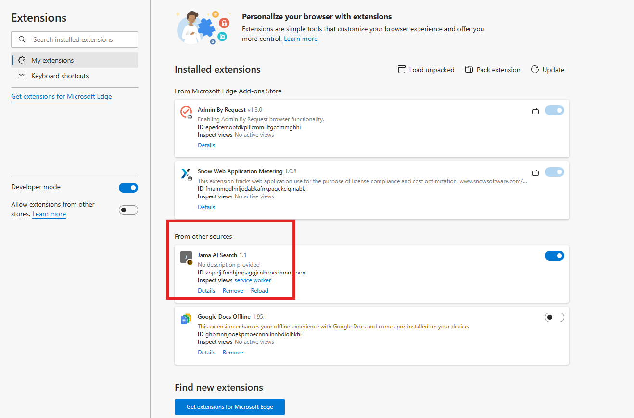Click the Google Docs Offline ID text

[x=250, y=334]
